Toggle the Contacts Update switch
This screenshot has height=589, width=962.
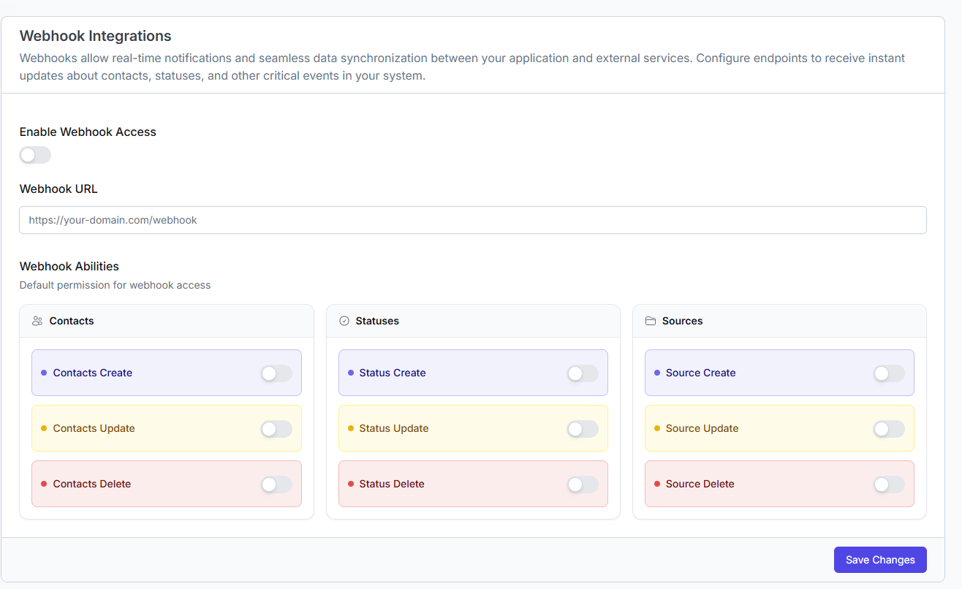pyautogui.click(x=276, y=428)
